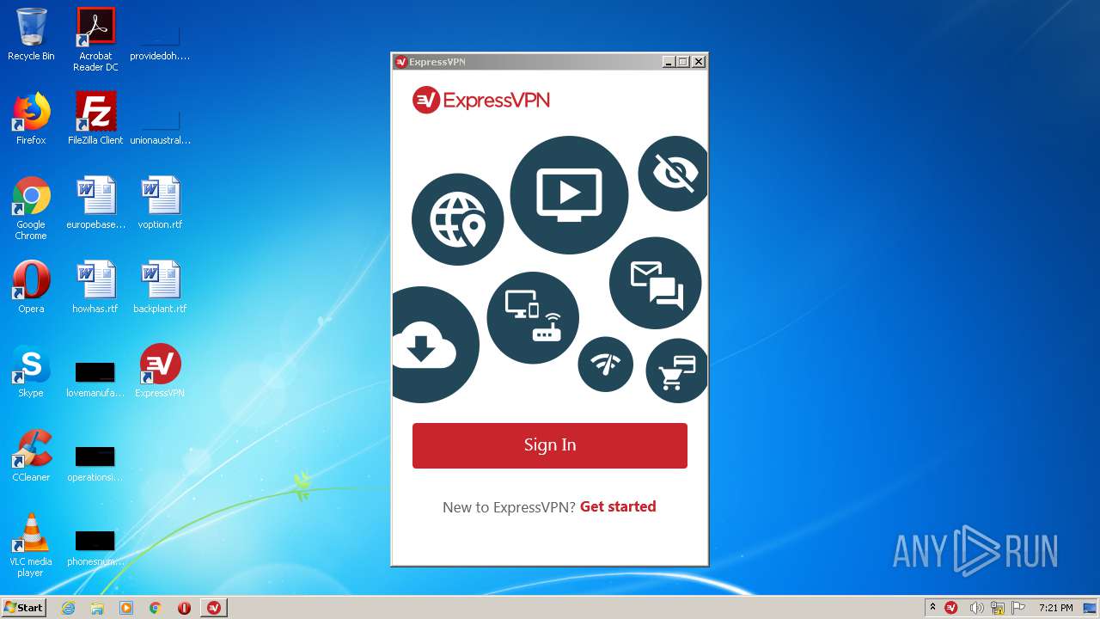Screen dimensions: 1100x619
Task: Select the Wi-Fi speed gauge icon
Action: (x=606, y=365)
